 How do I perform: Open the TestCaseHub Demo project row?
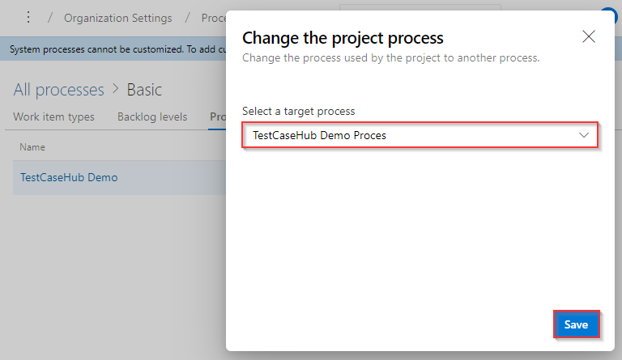69,177
